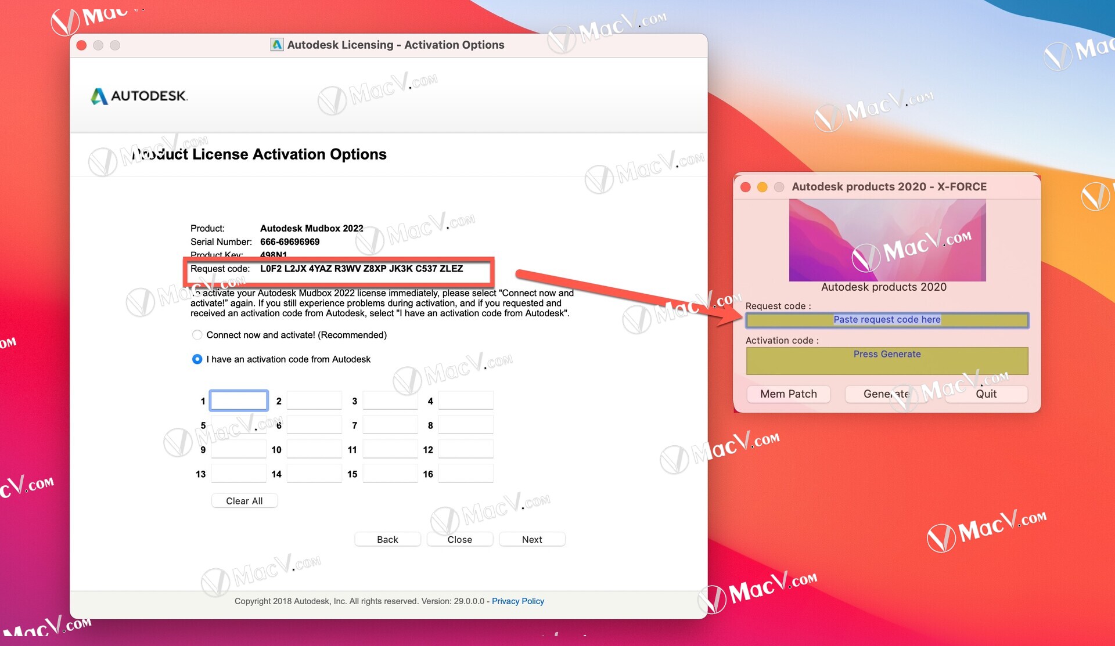Click activation code field 5
The width and height of the screenshot is (1115, 646).
point(239,425)
